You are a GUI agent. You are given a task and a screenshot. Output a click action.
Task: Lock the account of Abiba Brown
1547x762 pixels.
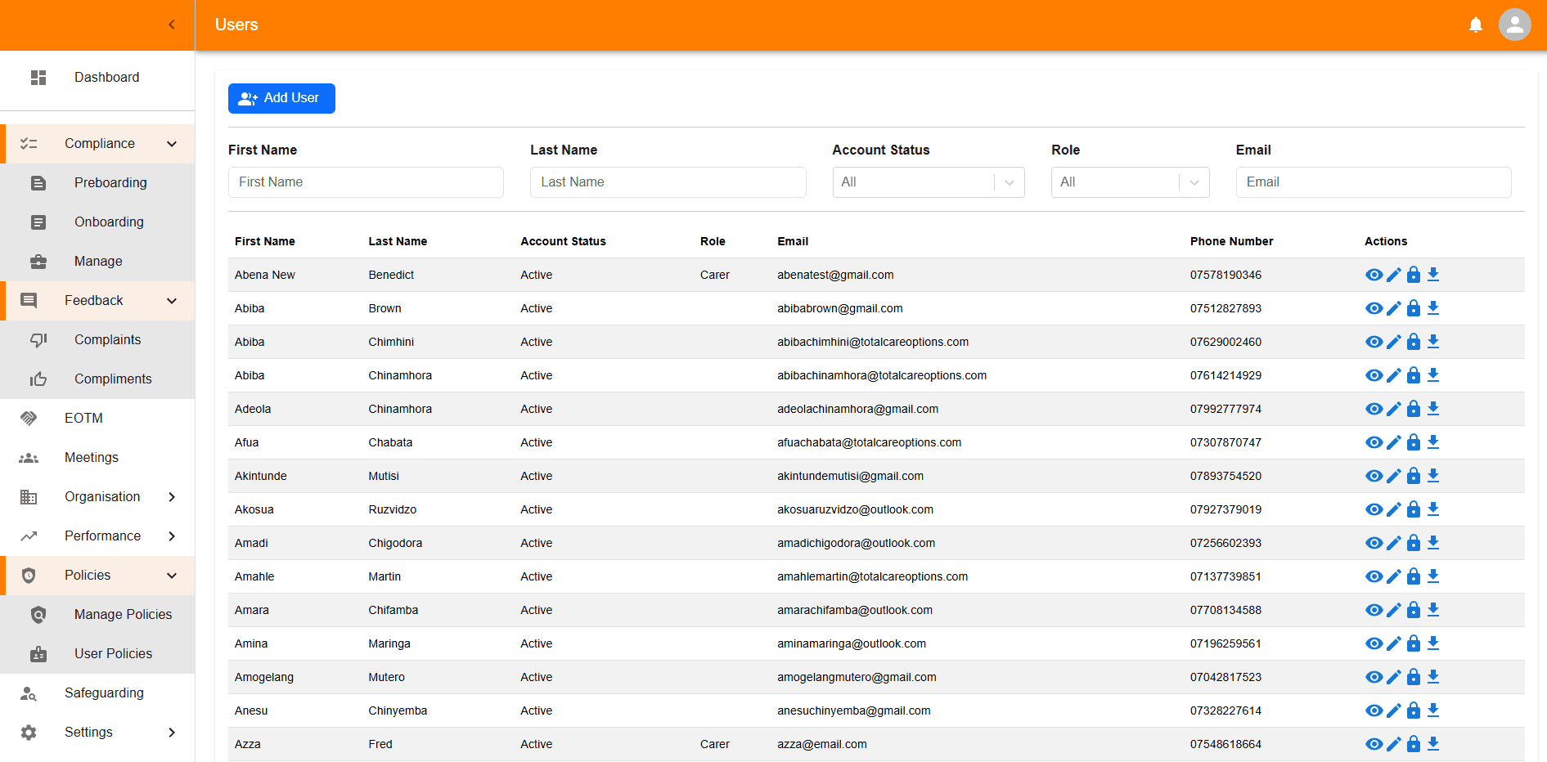tap(1414, 308)
